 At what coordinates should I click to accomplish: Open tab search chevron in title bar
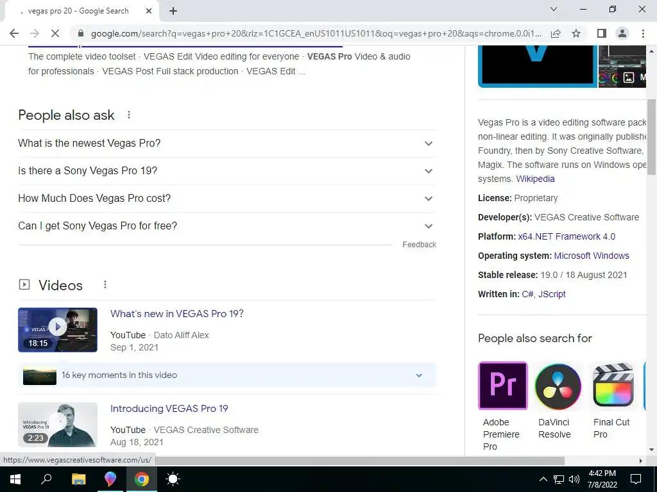point(554,9)
